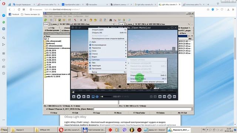Viewport: 237px width, 133px height.
Task: Open Total Commander from the taskbar
Action: 94,130
